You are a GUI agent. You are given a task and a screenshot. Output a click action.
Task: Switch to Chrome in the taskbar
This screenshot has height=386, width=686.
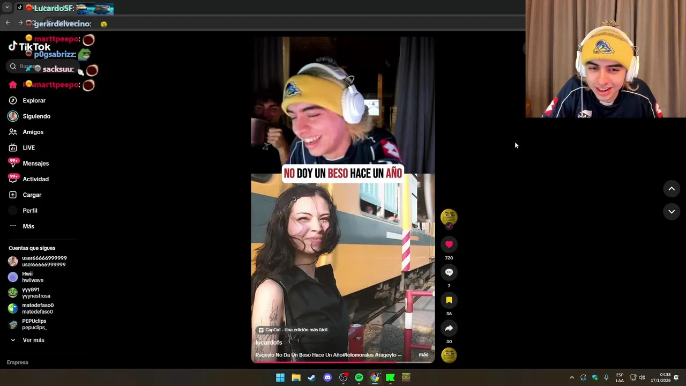tap(375, 377)
